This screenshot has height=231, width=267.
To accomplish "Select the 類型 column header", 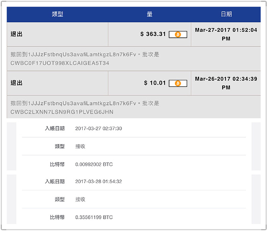I will (x=58, y=14).
